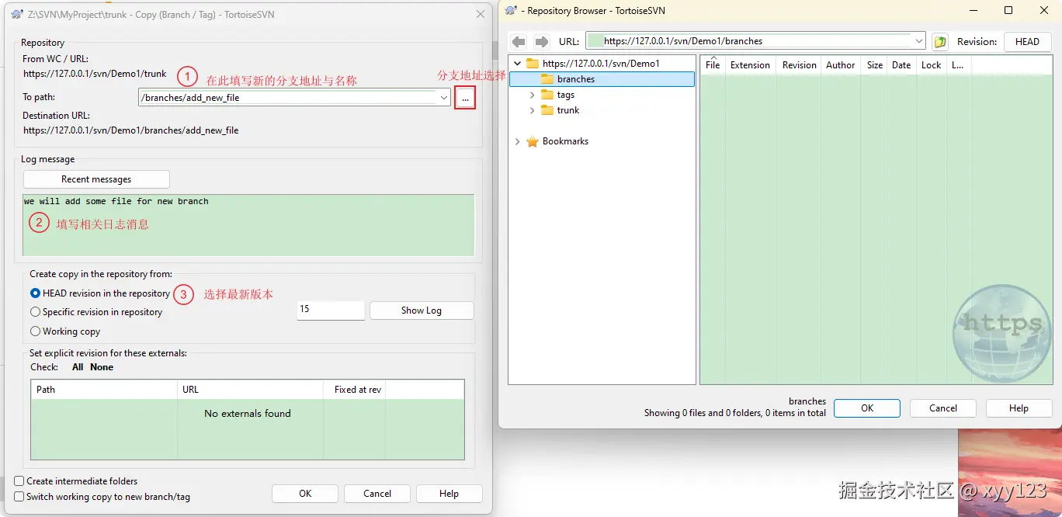Click the Bookmarks star icon
Screen dimensions: 1062x517
(533, 141)
